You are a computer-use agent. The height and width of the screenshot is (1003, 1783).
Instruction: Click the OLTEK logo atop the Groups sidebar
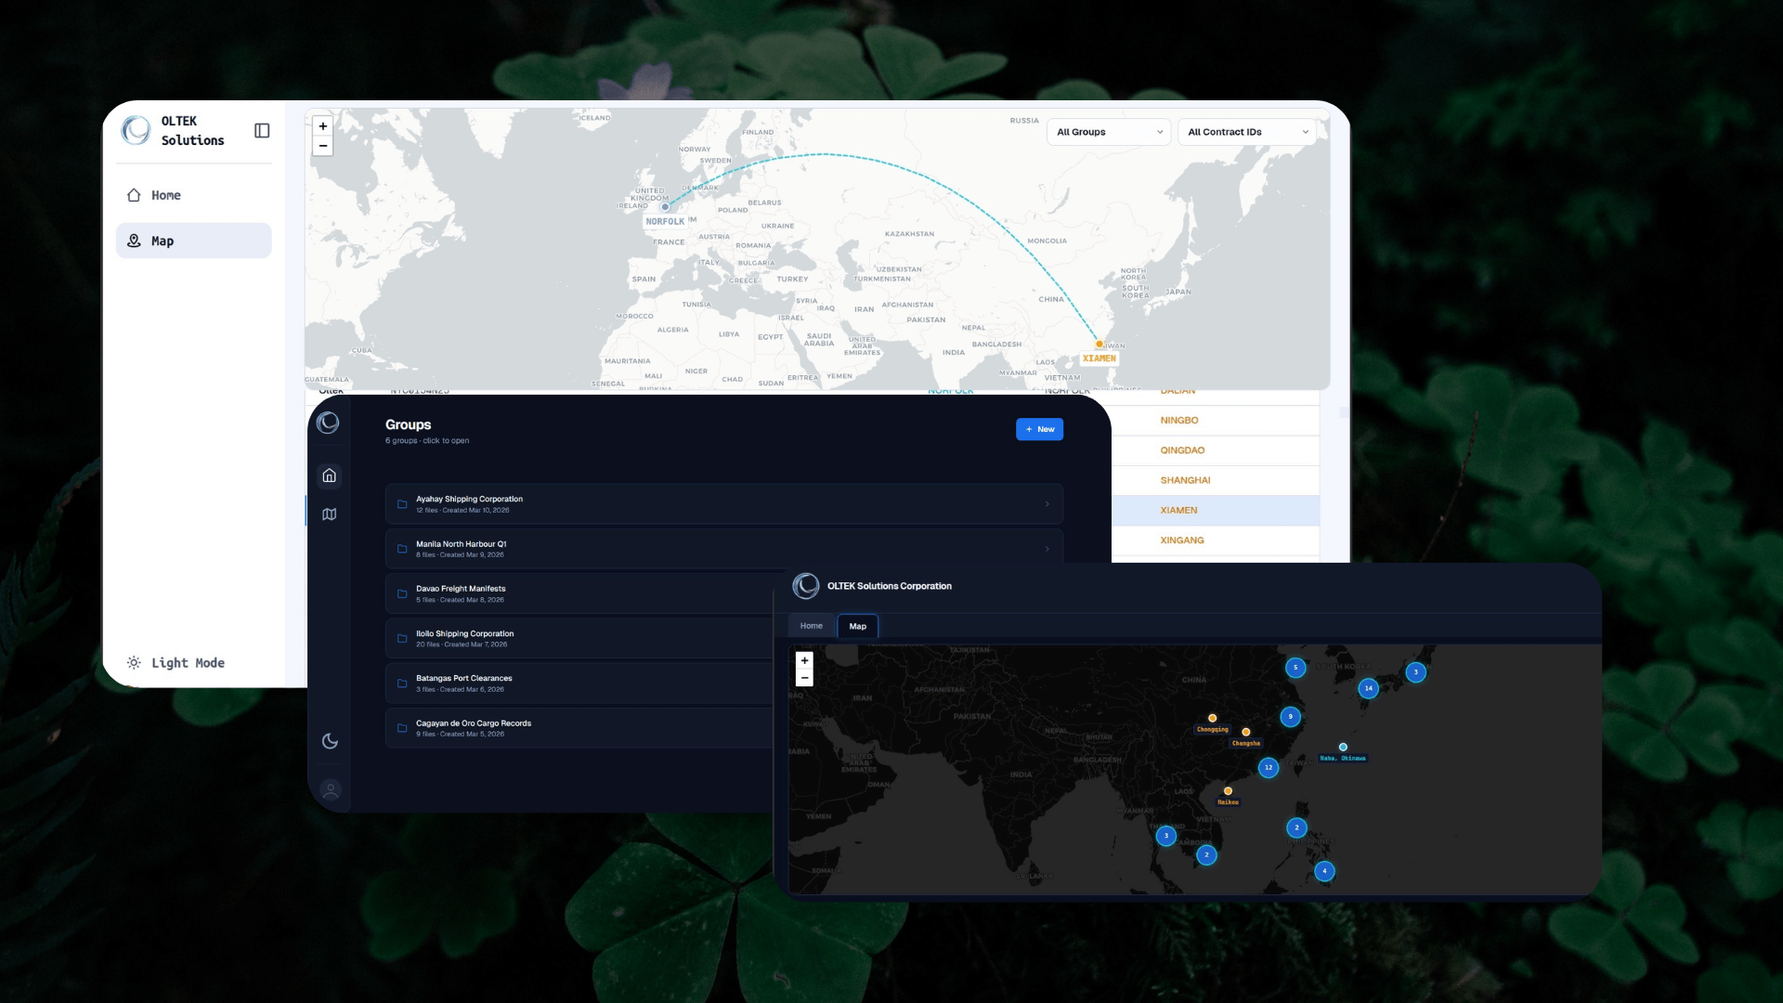[x=330, y=423]
